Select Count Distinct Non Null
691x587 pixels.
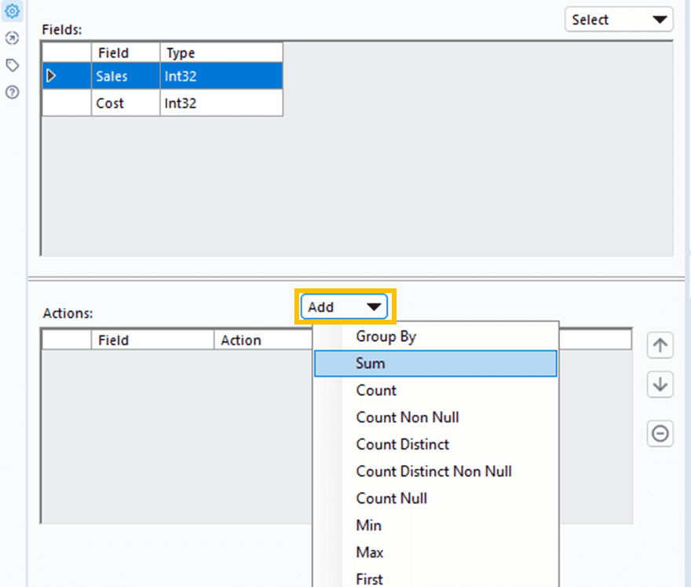433,471
